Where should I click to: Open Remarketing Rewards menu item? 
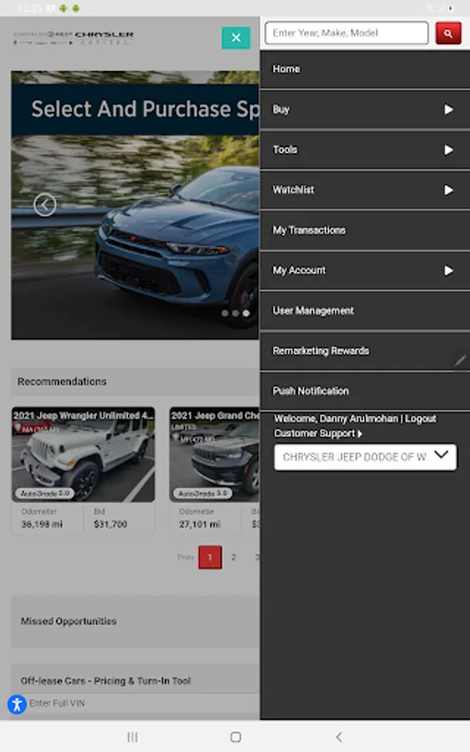point(365,351)
